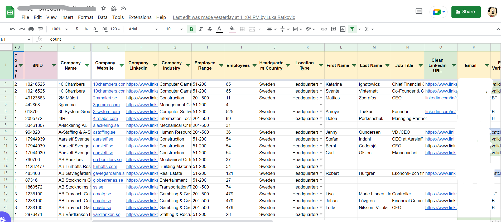Image resolution: width=501 pixels, height=222 pixels.
Task: Open the 3gamma.com website link
Action: 106,105
